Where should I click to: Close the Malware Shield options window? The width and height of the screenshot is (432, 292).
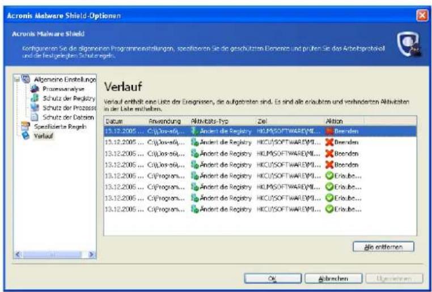pyautogui.click(x=422, y=15)
